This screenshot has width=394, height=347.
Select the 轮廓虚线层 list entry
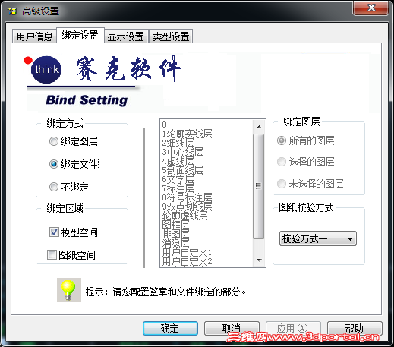[207, 216]
